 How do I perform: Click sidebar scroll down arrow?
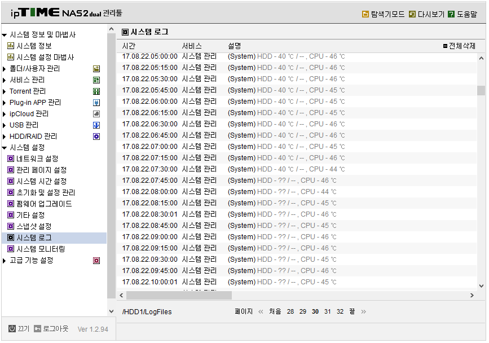(x=111, y=311)
